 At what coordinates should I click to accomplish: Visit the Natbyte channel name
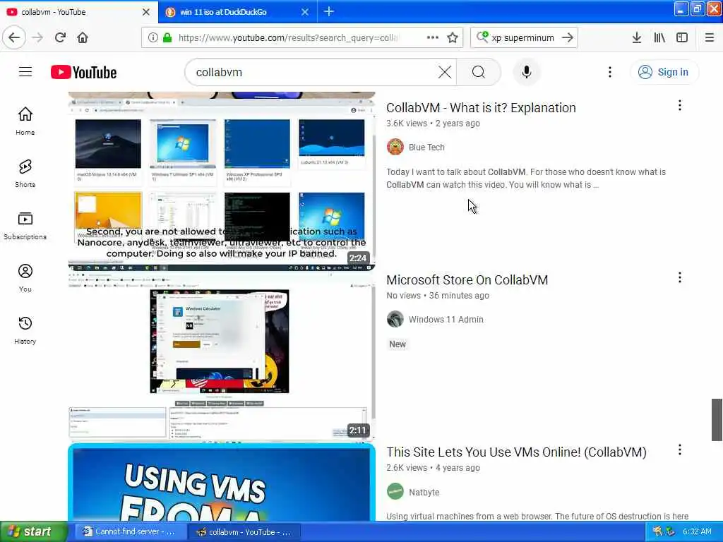point(424,492)
